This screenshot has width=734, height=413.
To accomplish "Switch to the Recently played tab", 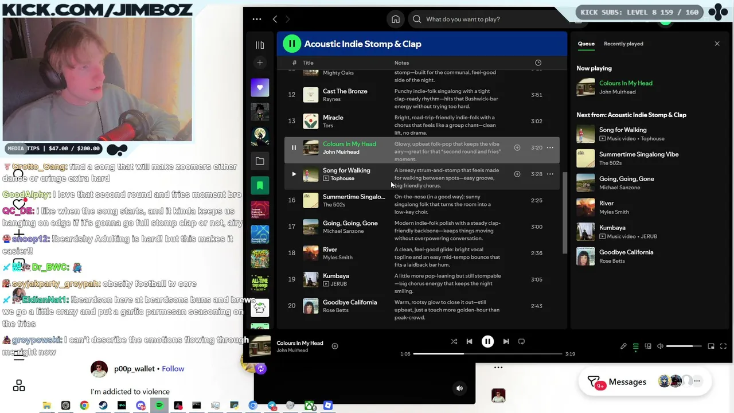I will 623,44.
